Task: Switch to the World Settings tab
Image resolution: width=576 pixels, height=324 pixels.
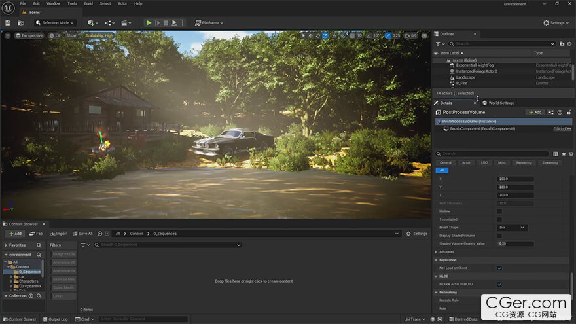Action: [501, 103]
